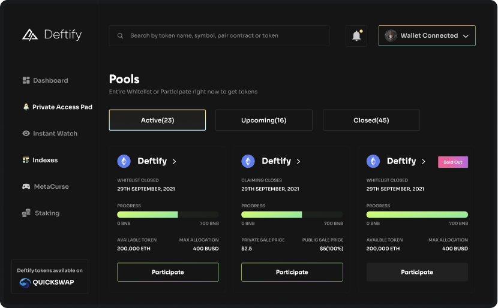Click the Dashboard grid icon
The width and height of the screenshot is (498, 308).
pyautogui.click(x=26, y=80)
